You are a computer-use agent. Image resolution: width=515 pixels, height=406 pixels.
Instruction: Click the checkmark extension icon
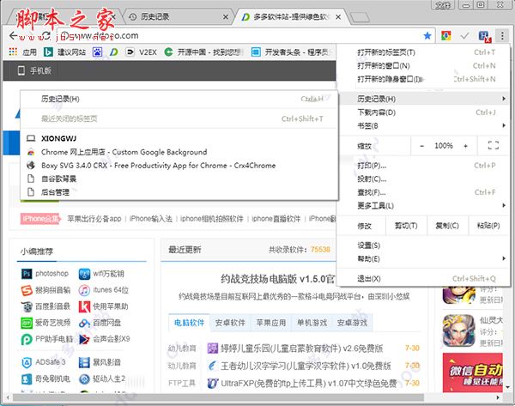click(464, 36)
